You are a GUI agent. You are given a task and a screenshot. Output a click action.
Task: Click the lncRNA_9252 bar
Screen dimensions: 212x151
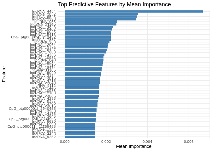coord(79,137)
